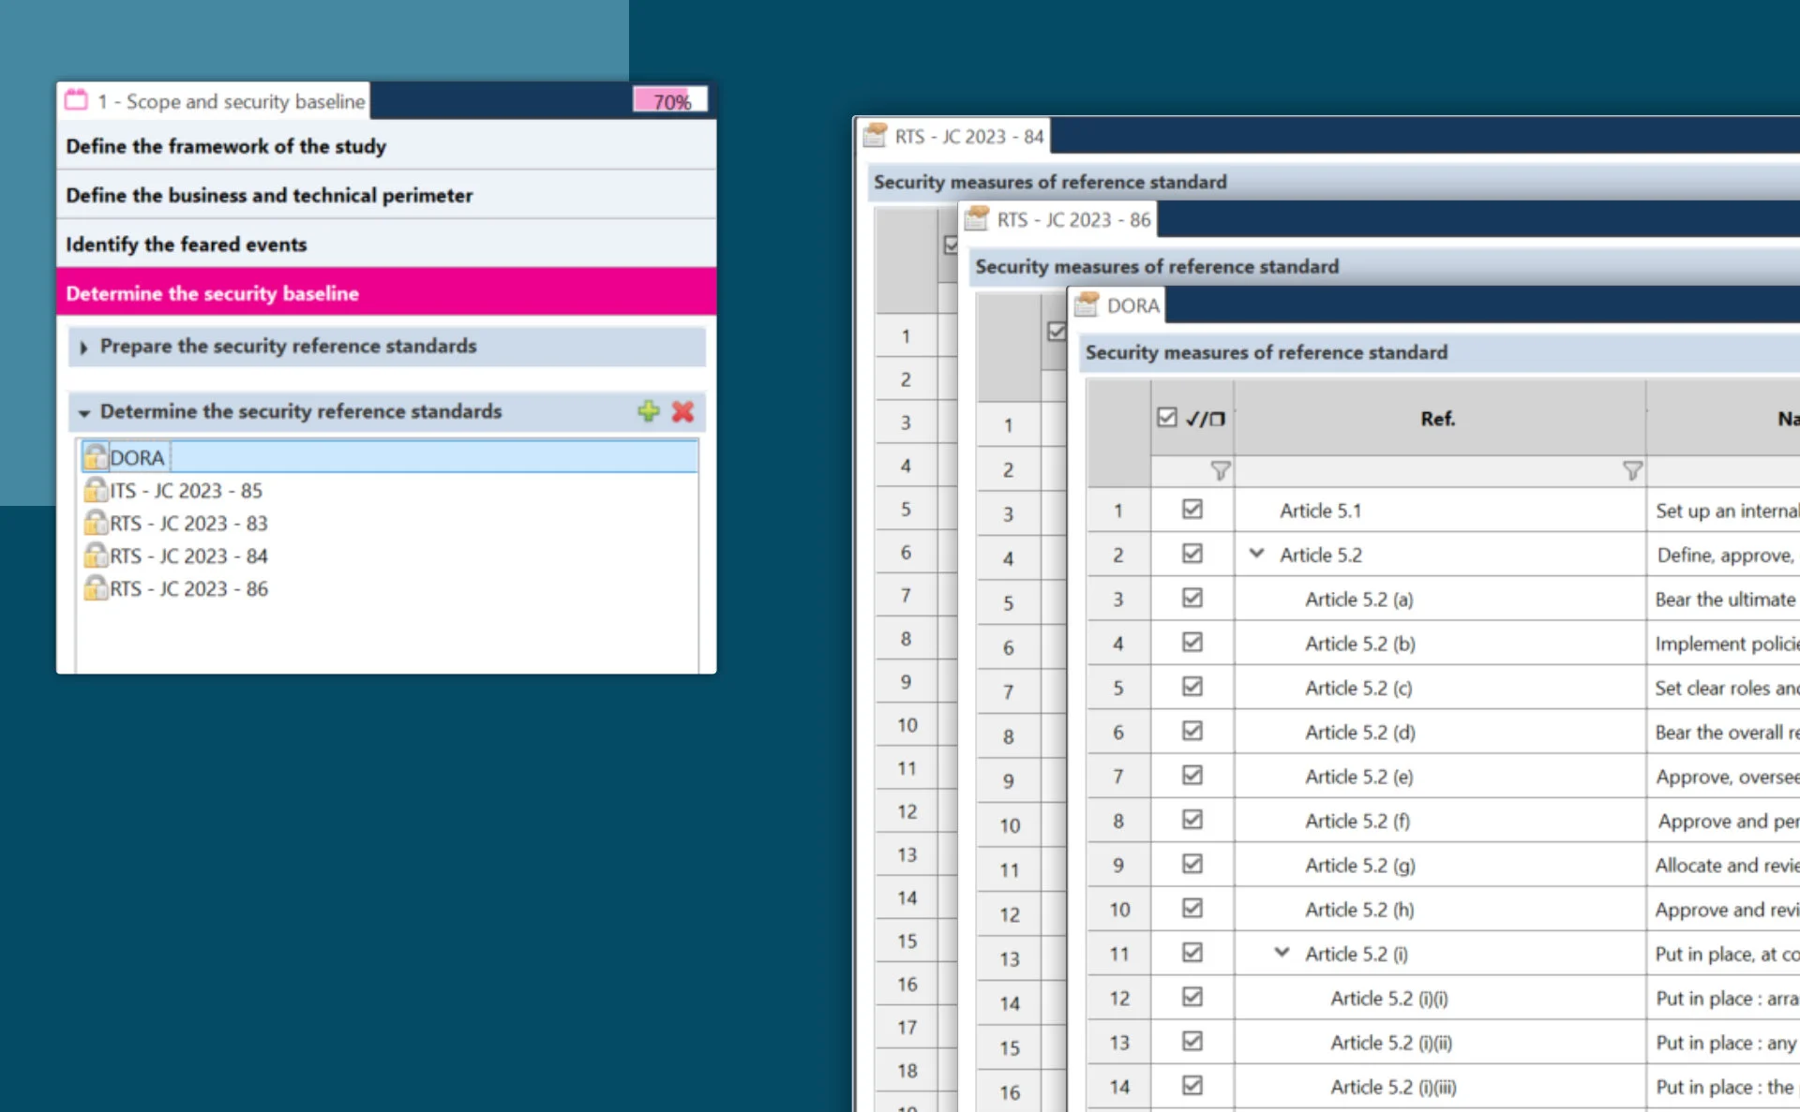Click the calendar icon beside Scope and security baseline
Image resolution: width=1800 pixels, height=1112 pixels.
pos(76,100)
